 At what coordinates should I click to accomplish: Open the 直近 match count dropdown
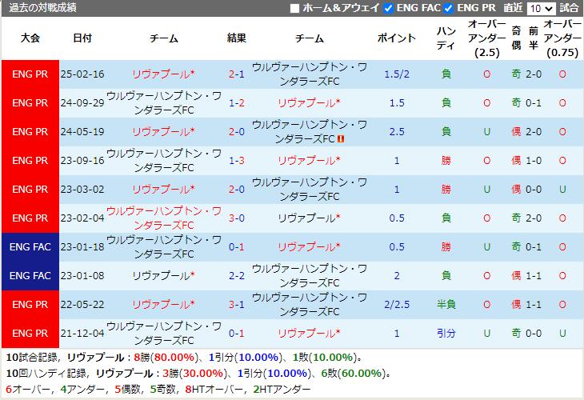point(541,8)
